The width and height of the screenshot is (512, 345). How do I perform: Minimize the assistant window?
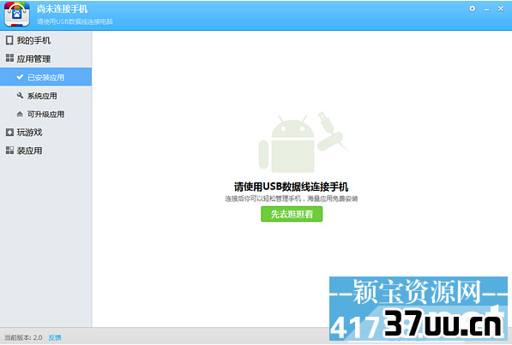click(x=486, y=9)
